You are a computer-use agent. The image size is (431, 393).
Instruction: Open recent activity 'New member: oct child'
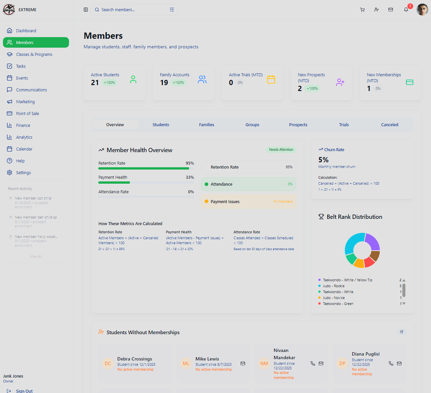click(35, 202)
